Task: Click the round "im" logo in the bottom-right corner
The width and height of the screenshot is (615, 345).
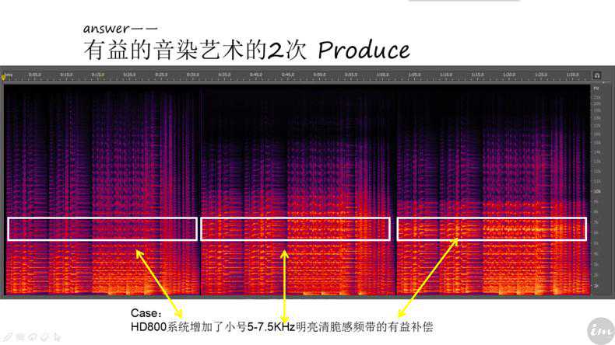Action: pyautogui.click(x=598, y=329)
